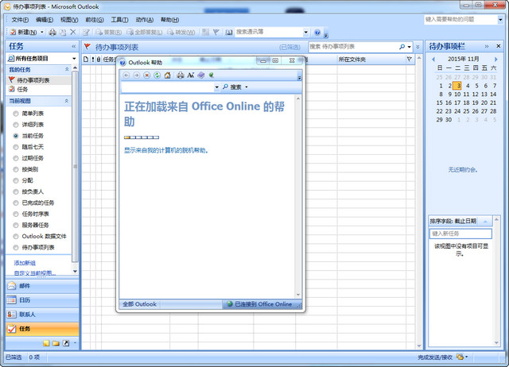Stop loading in Outlook 帮助 window
The image size is (509, 367).
click(x=146, y=75)
